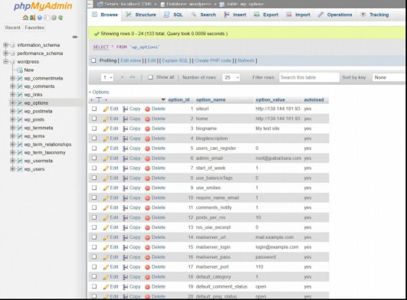Click the Edit inline link

tap(131, 60)
